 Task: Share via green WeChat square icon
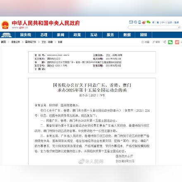(170, 42)
